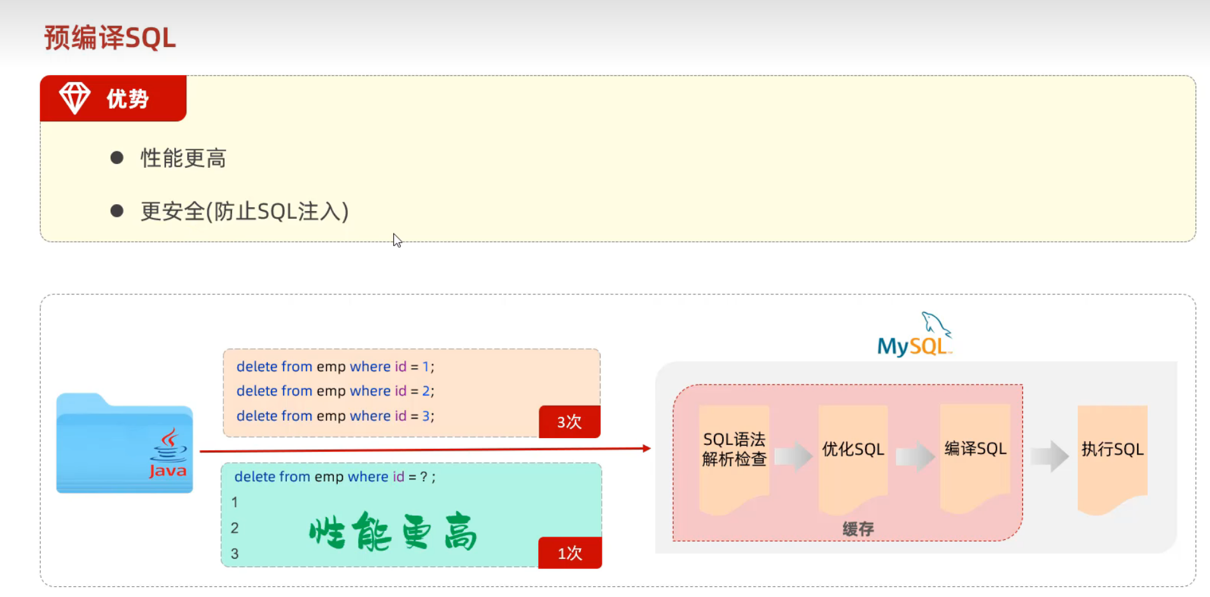Click the red 1次 badge

pos(569,552)
